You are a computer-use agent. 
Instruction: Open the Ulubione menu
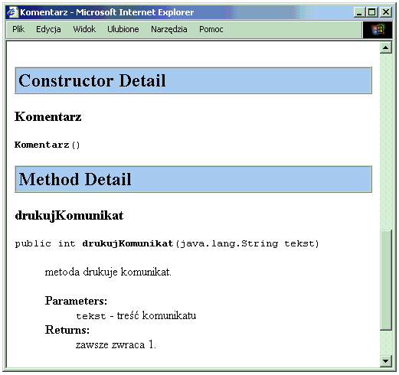pyautogui.click(x=123, y=29)
